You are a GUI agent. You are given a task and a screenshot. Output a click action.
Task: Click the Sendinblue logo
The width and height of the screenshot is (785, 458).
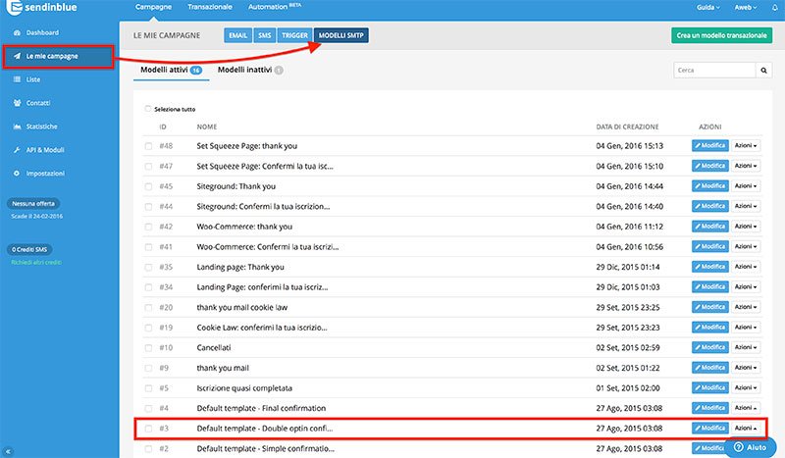pos(42,7)
